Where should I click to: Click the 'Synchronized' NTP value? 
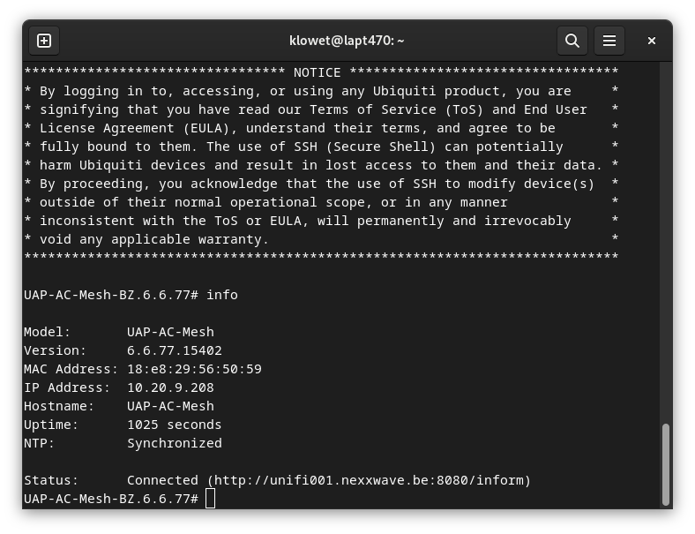click(175, 443)
